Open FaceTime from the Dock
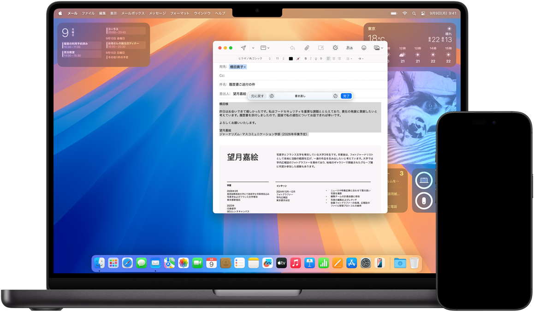This screenshot has height=312, width=534. pos(197,263)
